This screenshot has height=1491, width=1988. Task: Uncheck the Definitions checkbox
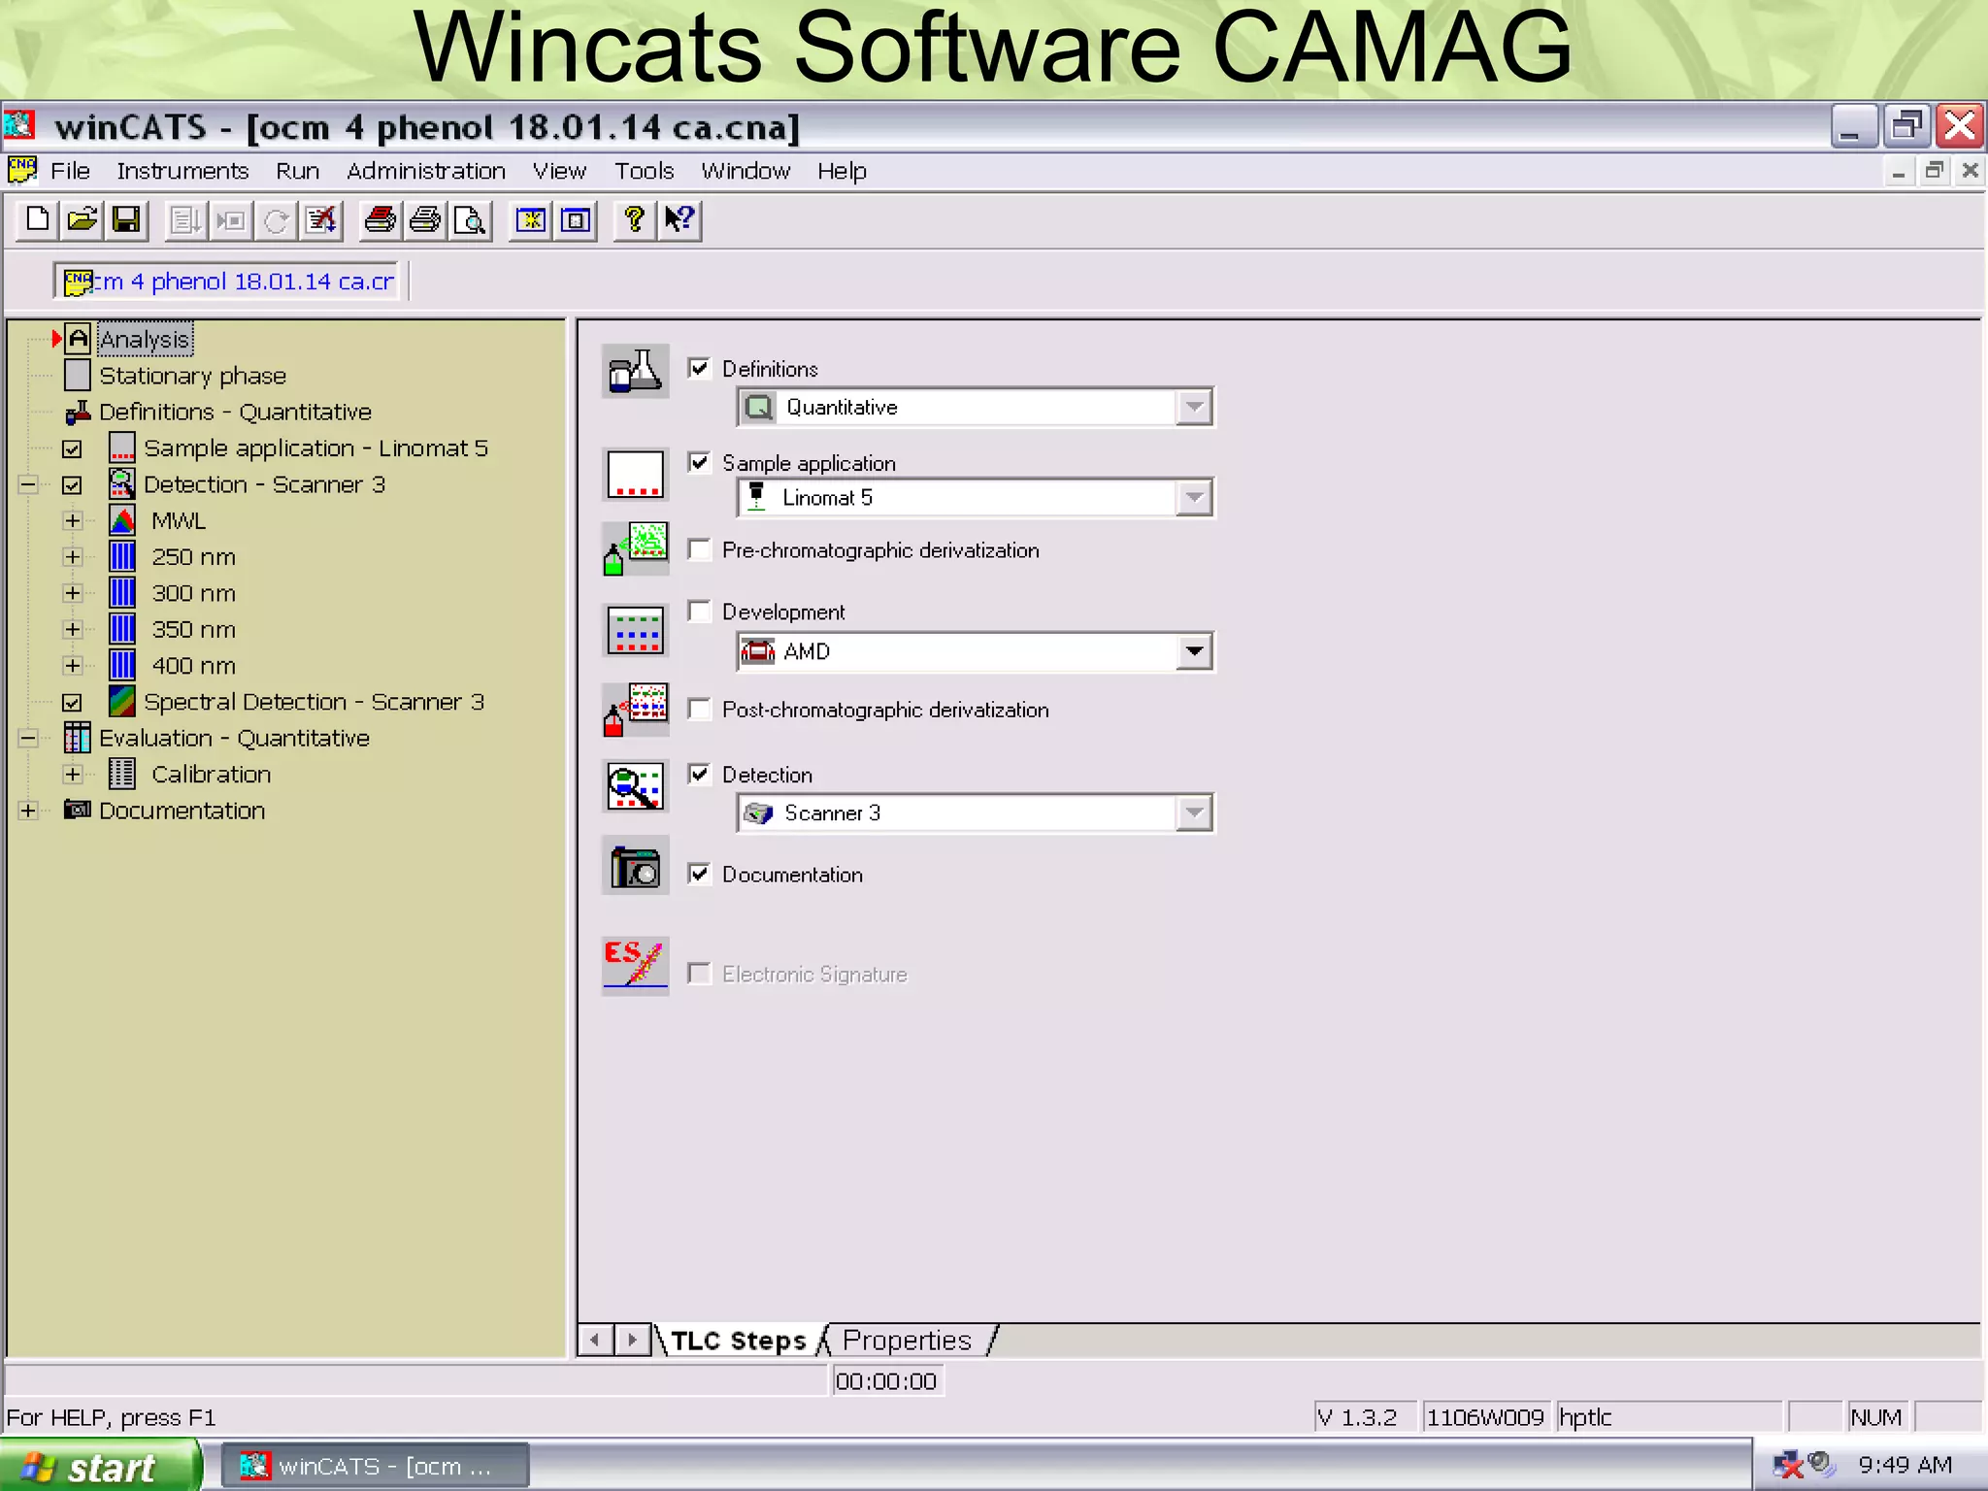click(699, 368)
